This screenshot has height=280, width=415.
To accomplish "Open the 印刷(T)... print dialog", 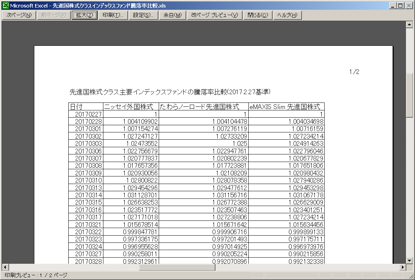I will tap(113, 15).
